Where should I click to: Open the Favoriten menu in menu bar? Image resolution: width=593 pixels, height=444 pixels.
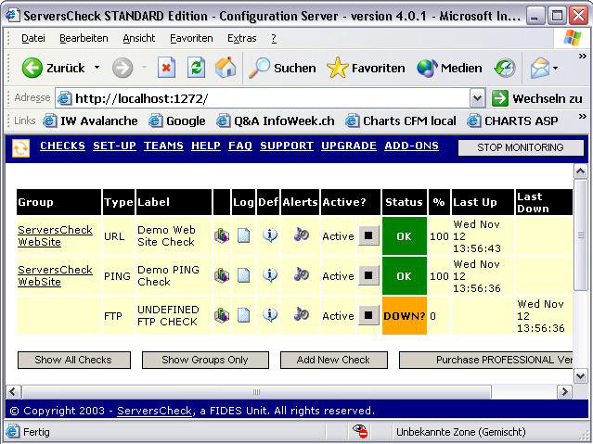191,38
